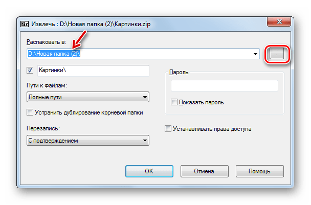
Task: Close the Извлечь dialog window
Action: coord(279,21)
